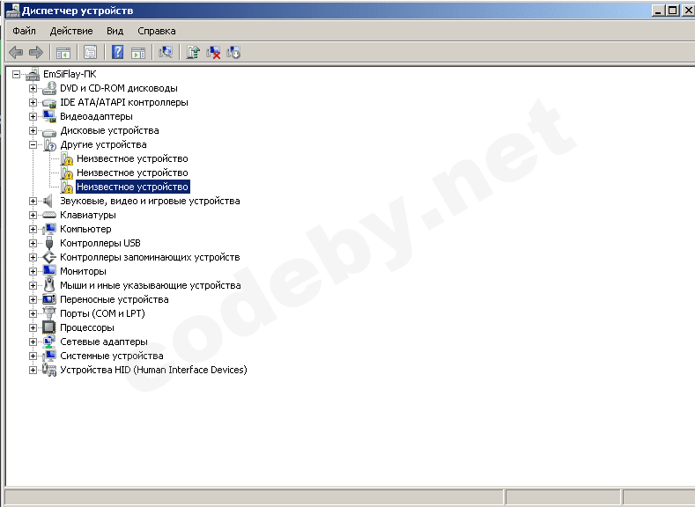The width and height of the screenshot is (695, 507).
Task: Click the Forward arrow in the toolbar
Action: click(x=36, y=52)
